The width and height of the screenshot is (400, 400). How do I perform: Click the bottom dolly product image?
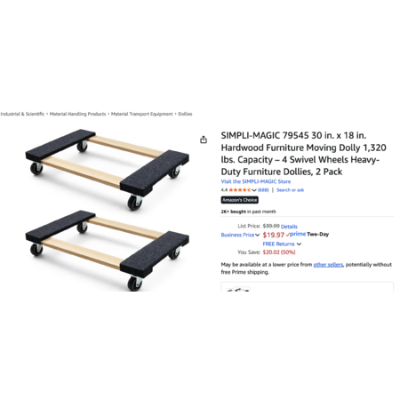tap(108, 251)
